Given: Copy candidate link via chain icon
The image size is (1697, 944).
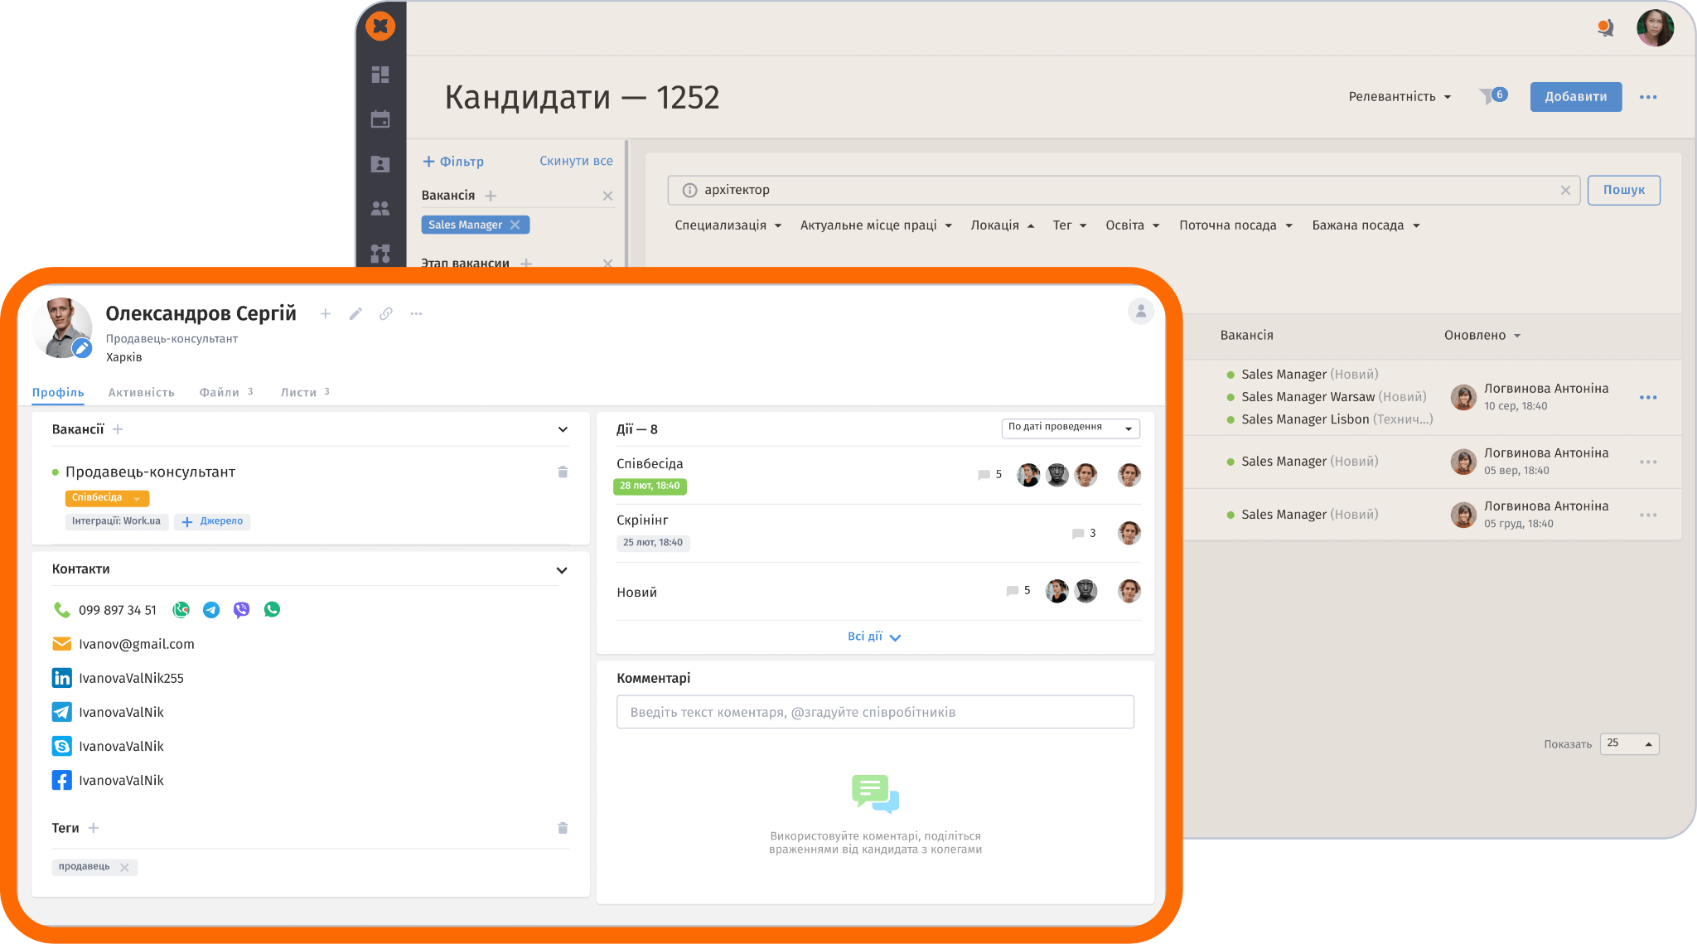Looking at the screenshot, I should [386, 313].
